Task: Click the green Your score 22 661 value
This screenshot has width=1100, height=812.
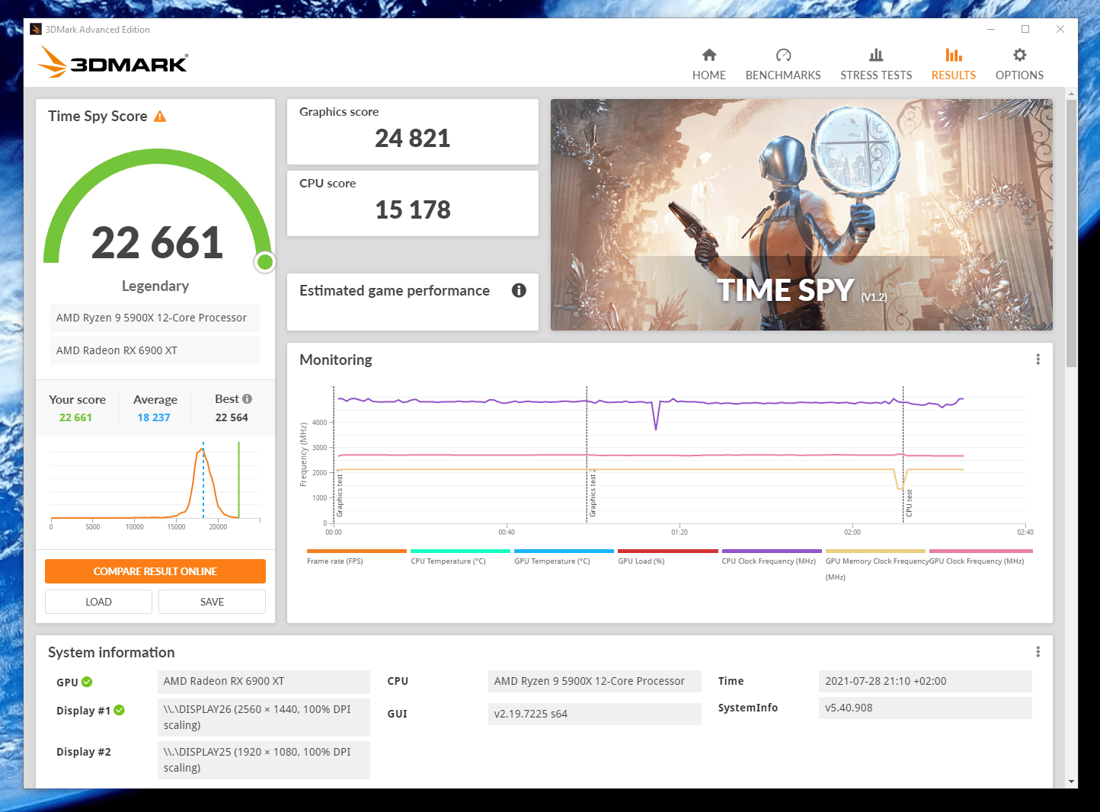Action: 75,417
